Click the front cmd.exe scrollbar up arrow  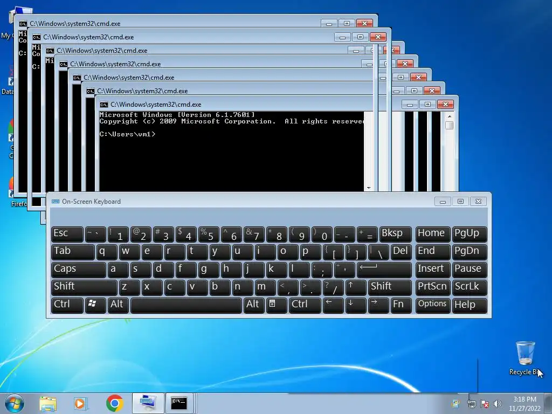(449, 116)
